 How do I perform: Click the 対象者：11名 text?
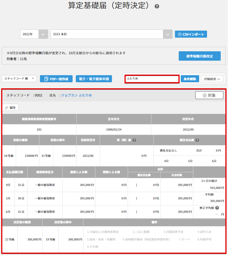click(x=17, y=59)
